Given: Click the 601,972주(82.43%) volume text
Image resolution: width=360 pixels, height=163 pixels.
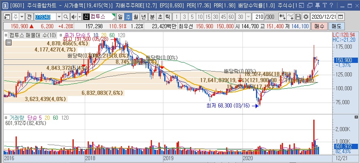Looking at the screenshot, I should coord(25,123).
